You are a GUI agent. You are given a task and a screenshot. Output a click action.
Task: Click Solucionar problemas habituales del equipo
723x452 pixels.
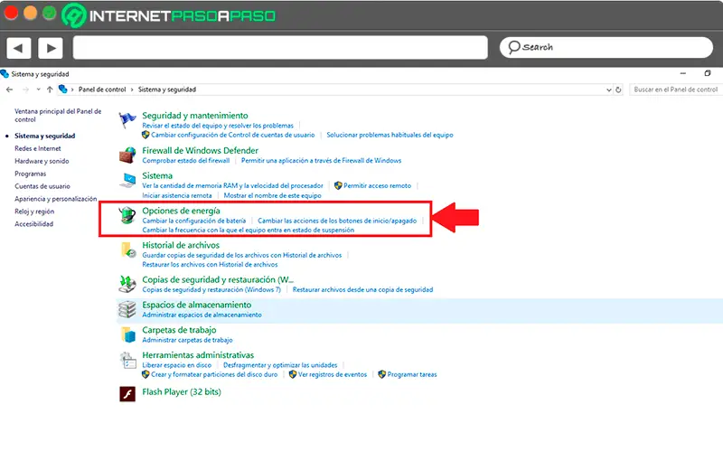(390, 135)
